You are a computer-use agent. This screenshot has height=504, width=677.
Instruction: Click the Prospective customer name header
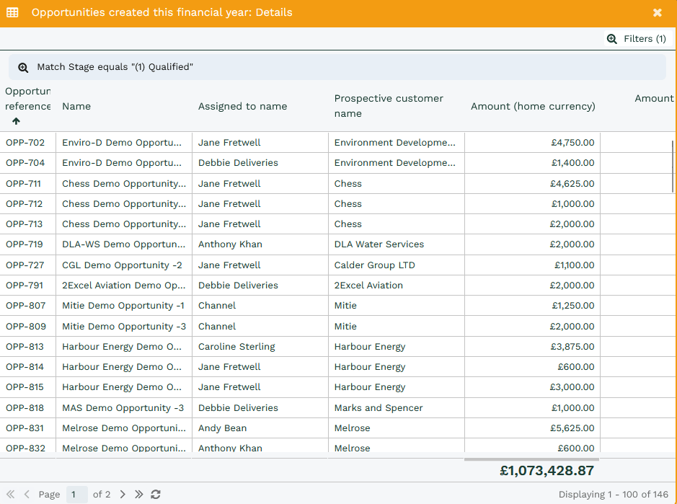(x=389, y=106)
